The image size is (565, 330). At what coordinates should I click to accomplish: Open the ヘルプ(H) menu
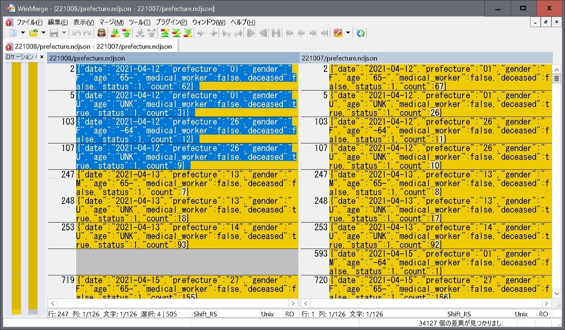pyautogui.click(x=243, y=22)
